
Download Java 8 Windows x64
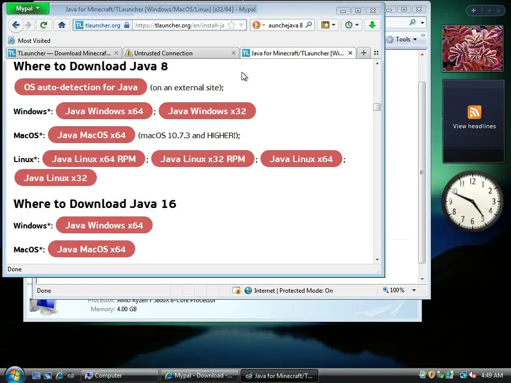[x=104, y=111]
